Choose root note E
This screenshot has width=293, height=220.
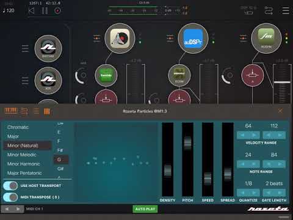point(59,132)
